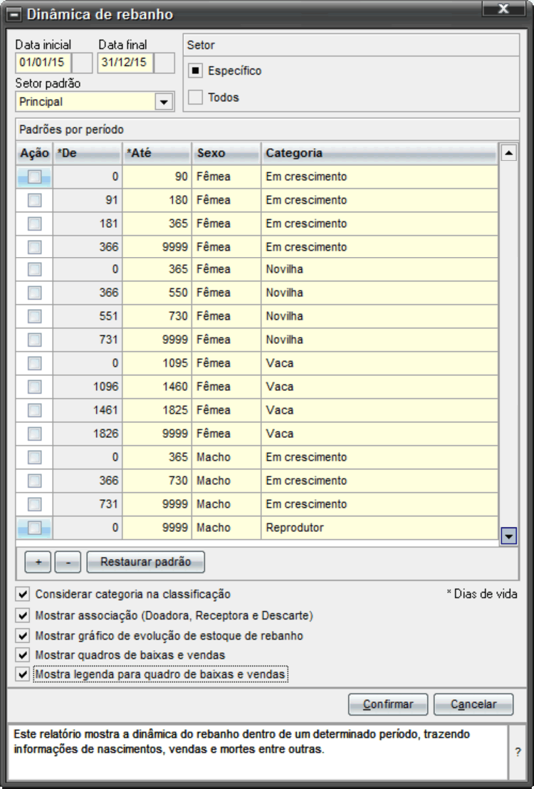
Task: Select Até cell with value 1825
Action: point(157,410)
